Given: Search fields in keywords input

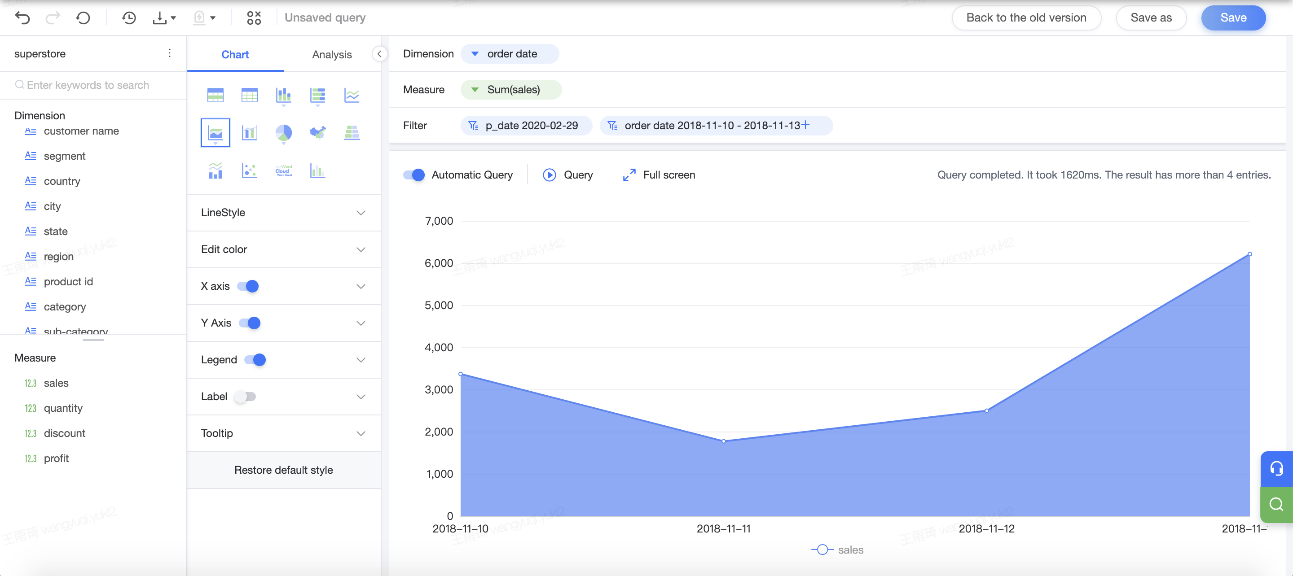Looking at the screenshot, I should click(x=93, y=85).
